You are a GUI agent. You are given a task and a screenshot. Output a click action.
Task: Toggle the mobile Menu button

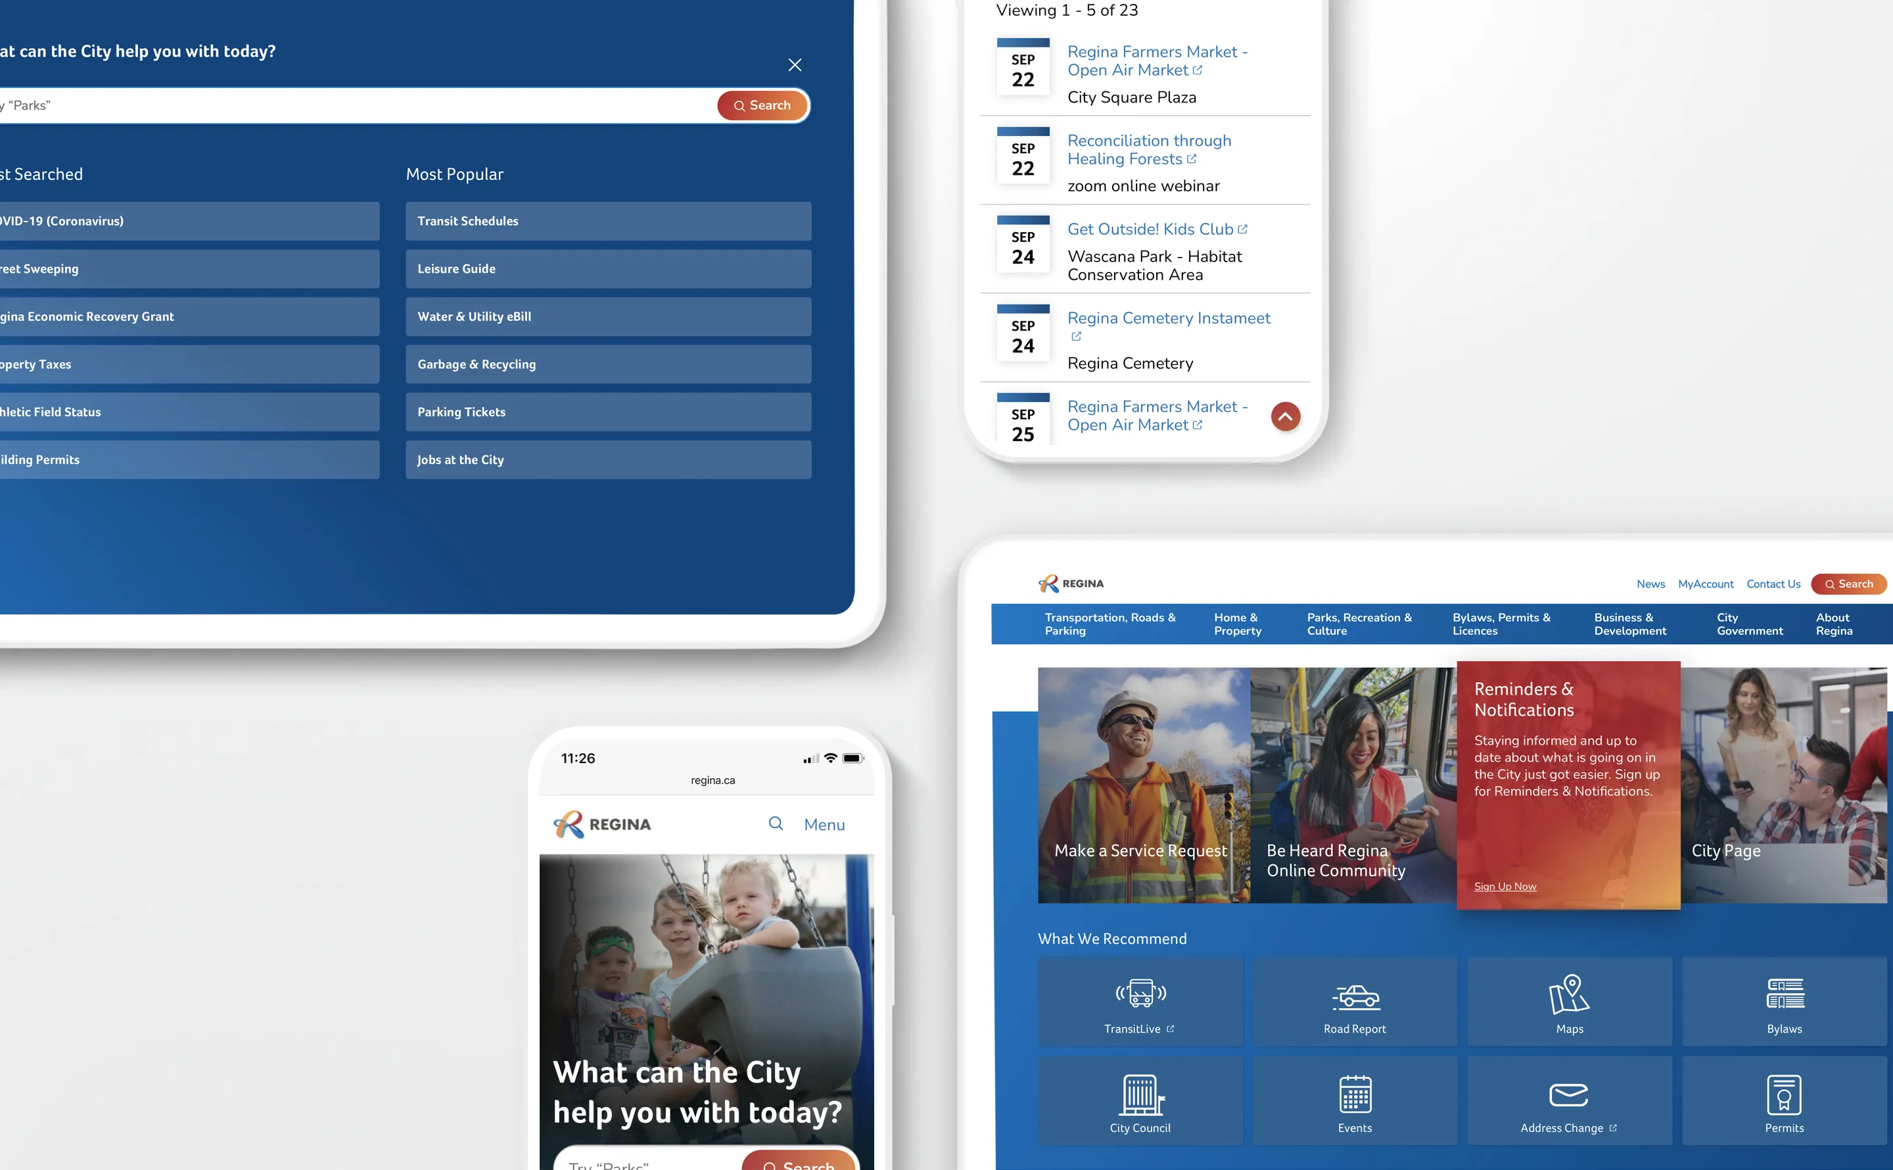click(x=825, y=822)
